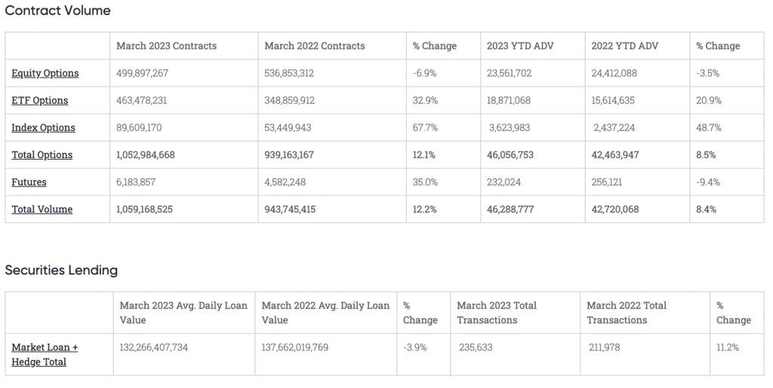Click the Contract Volume heading
The height and width of the screenshot is (388, 773).
coord(58,11)
